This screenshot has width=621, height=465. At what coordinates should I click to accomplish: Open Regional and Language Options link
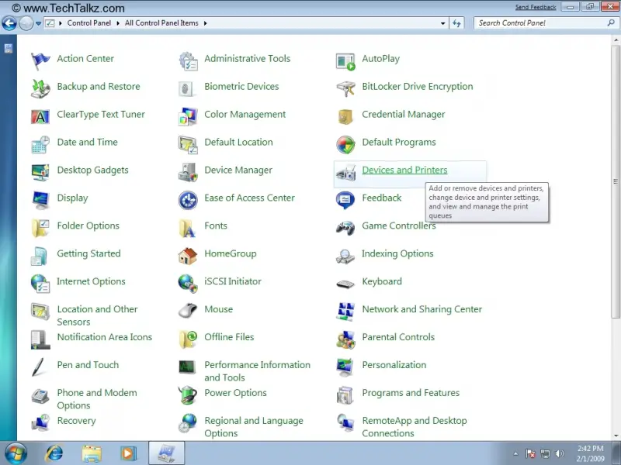(254, 427)
